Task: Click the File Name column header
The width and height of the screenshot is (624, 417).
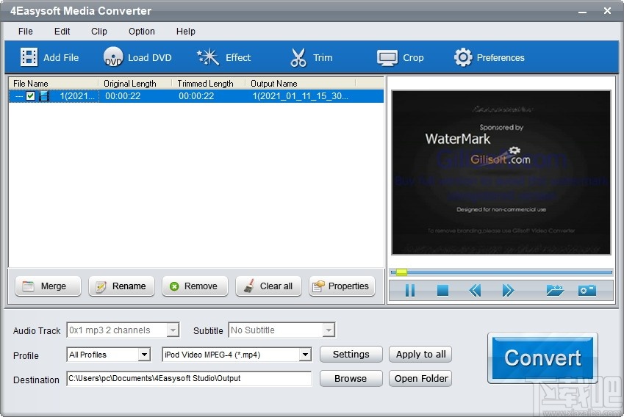Action: (54, 84)
